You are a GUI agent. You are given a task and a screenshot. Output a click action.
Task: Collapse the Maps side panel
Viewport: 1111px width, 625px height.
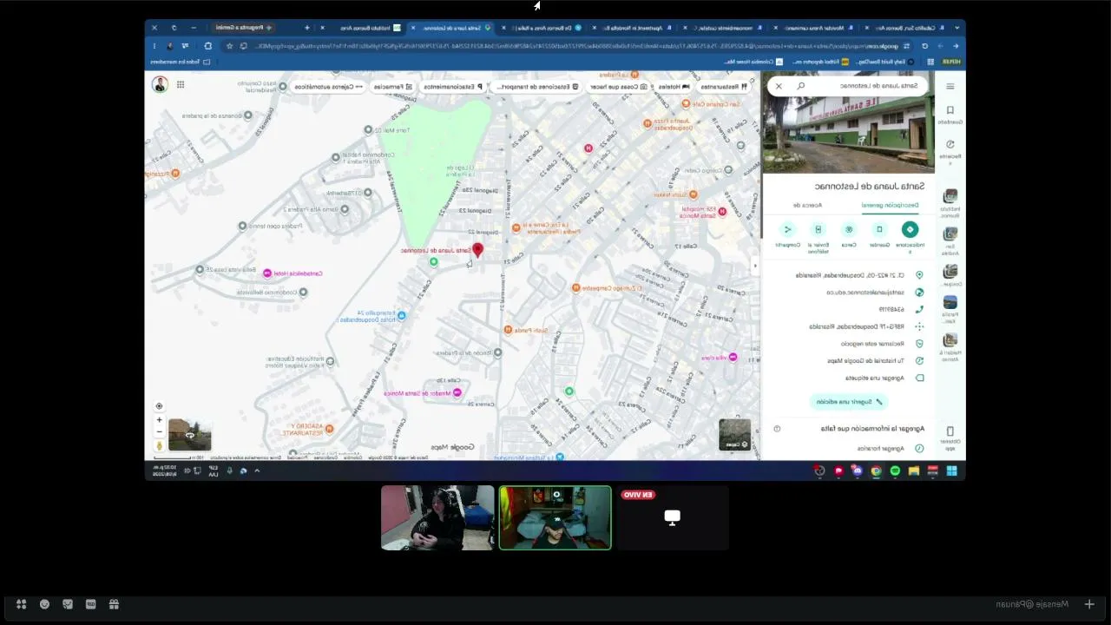pos(755,266)
